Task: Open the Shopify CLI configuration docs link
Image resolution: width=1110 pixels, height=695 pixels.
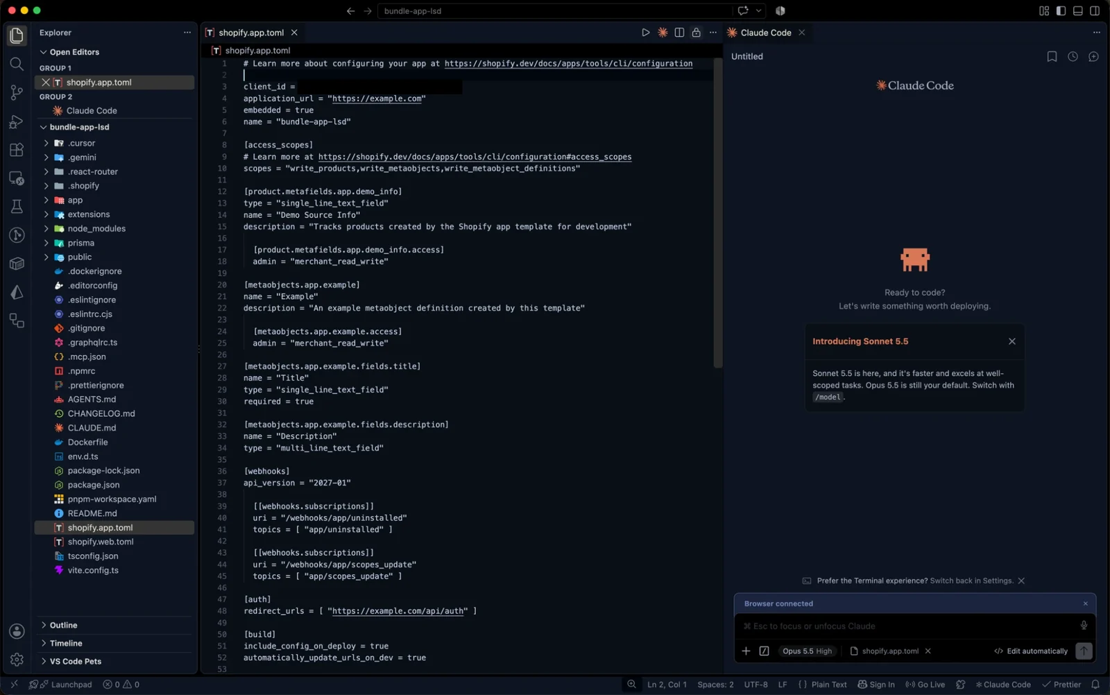Action: (x=568, y=63)
